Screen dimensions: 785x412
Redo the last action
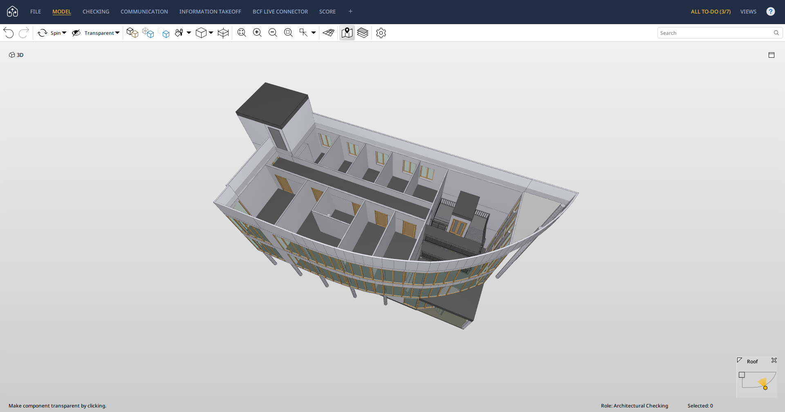pos(24,33)
